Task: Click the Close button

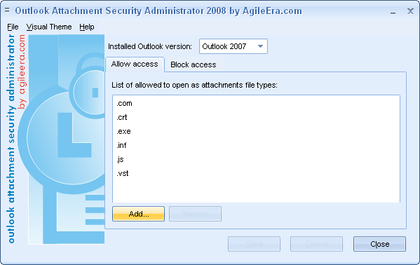Action: [x=379, y=244]
